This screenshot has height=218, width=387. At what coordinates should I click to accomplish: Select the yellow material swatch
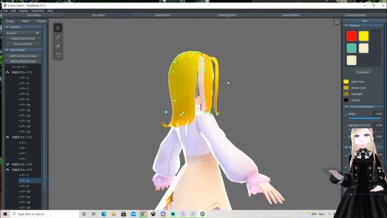[363, 36]
